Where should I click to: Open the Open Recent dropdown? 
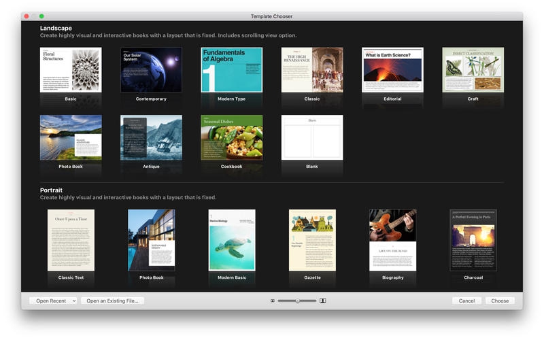pos(53,301)
